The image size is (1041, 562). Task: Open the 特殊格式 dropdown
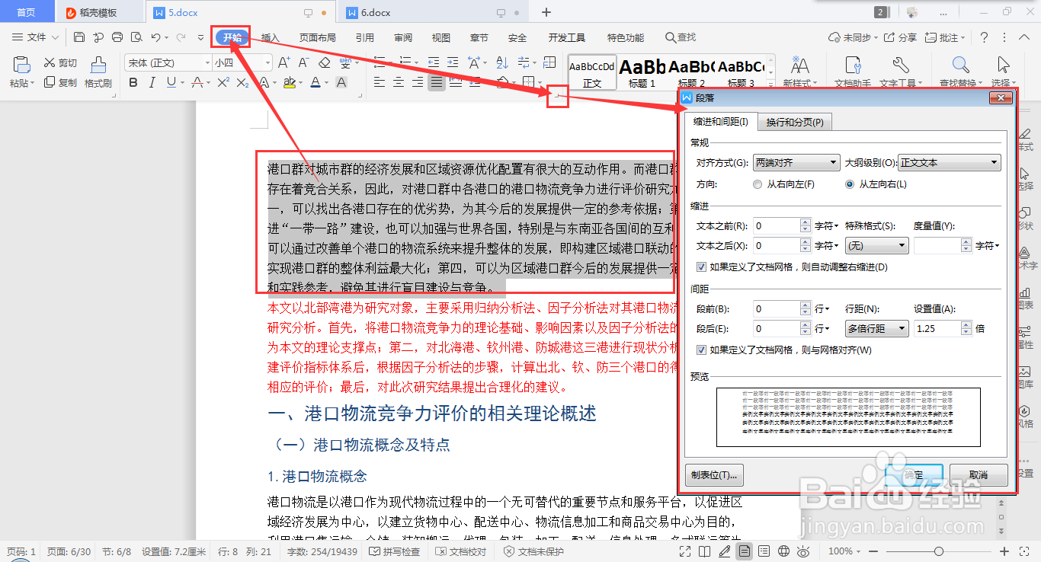click(x=876, y=245)
